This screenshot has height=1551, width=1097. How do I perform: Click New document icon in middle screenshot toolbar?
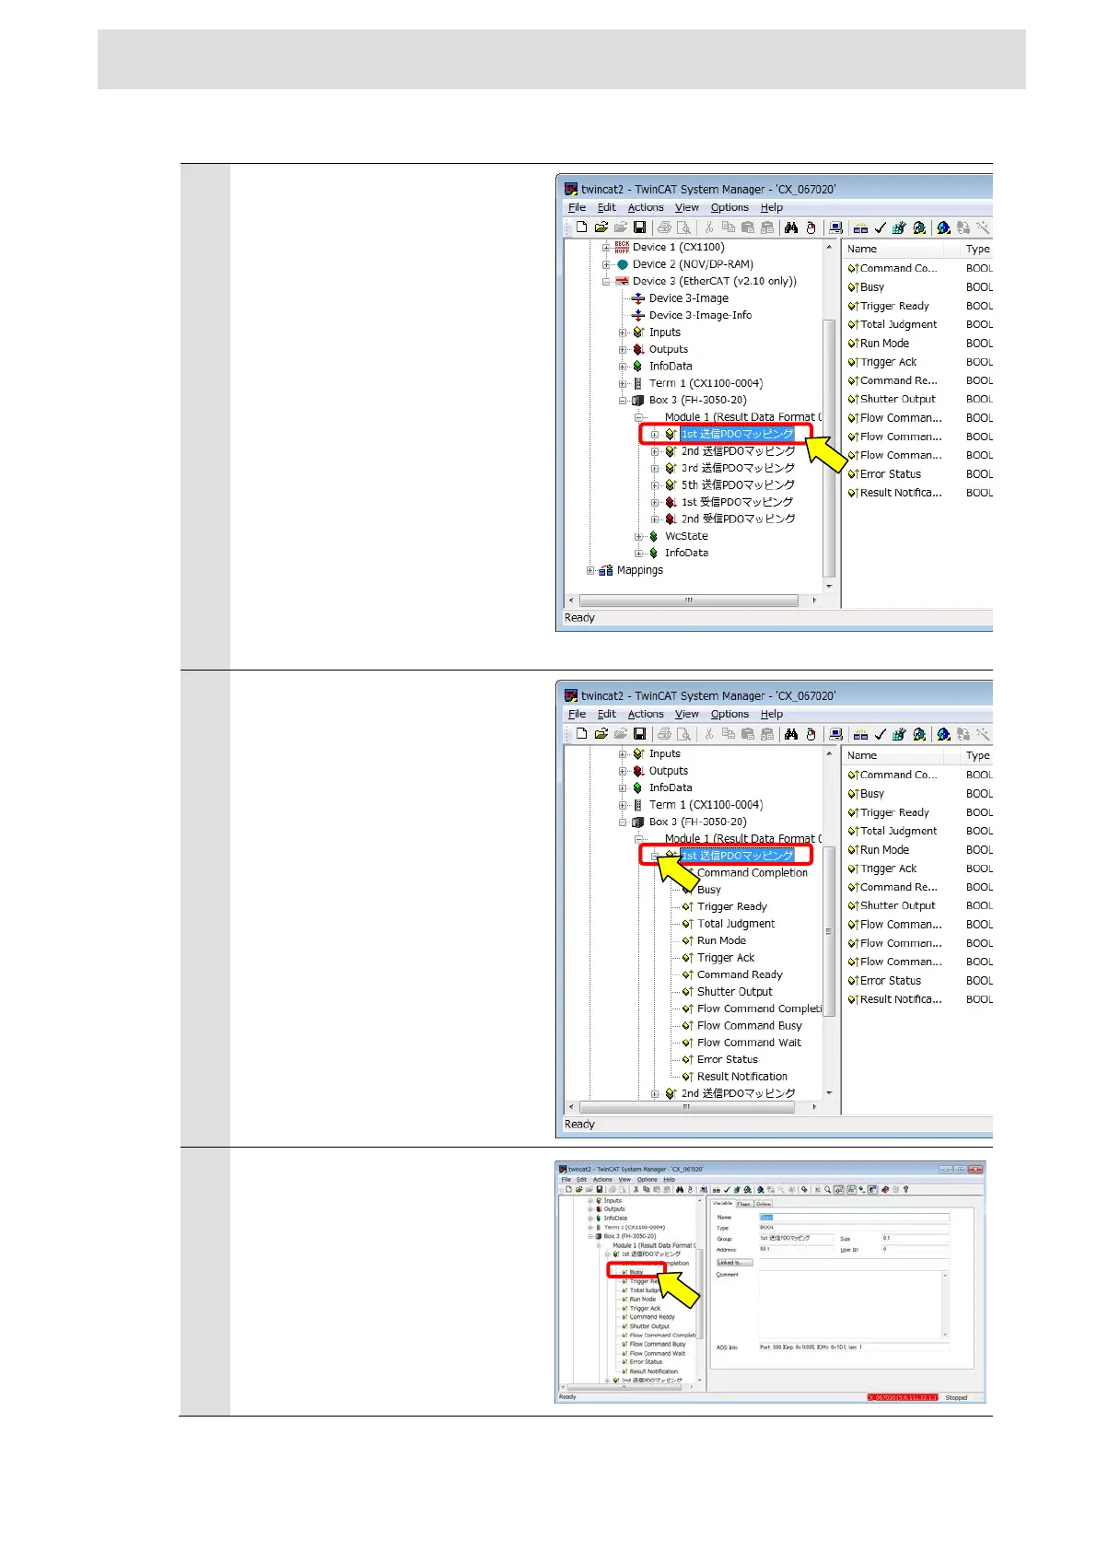pos(581,734)
